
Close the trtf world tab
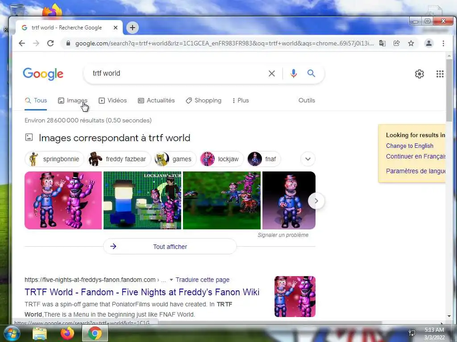click(116, 28)
